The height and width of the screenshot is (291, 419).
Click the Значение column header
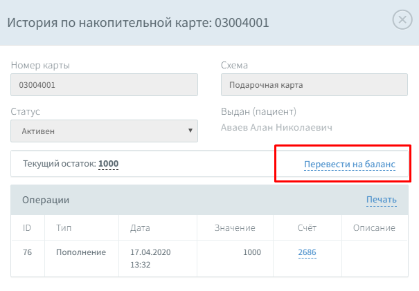click(x=235, y=228)
